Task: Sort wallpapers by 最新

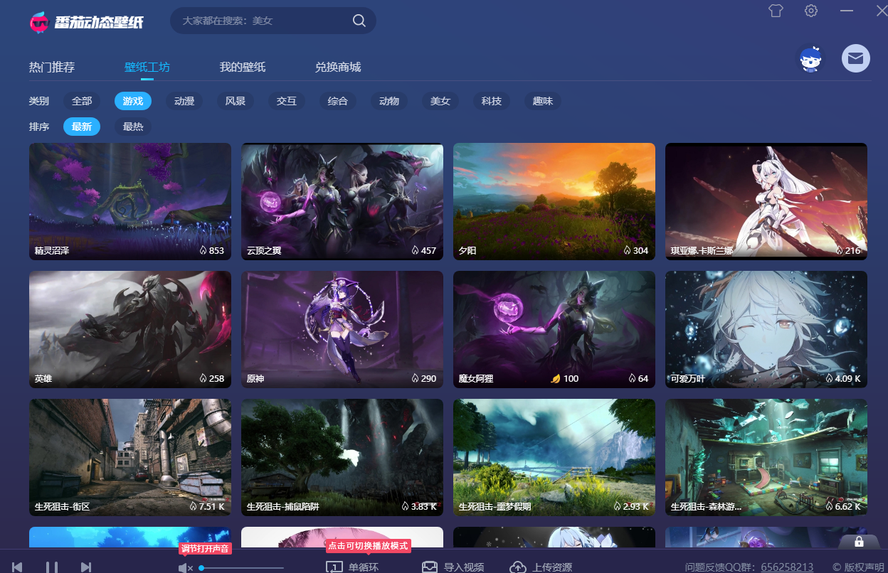Action: 82,127
